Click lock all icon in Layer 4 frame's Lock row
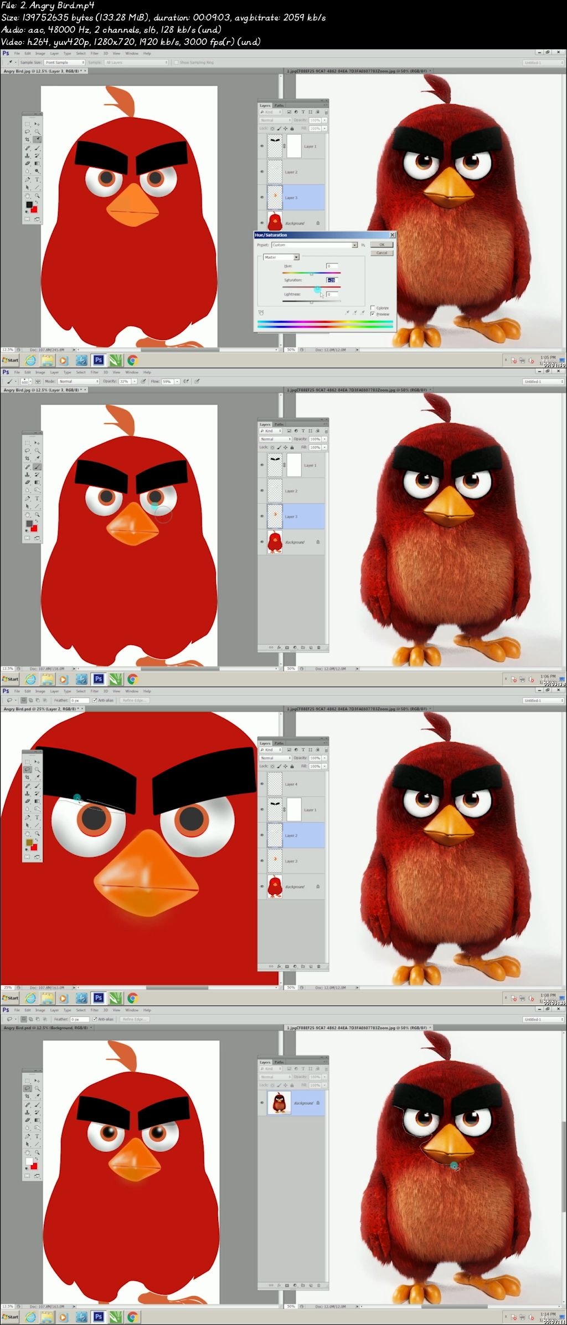This screenshot has width=567, height=1325. 292,766
